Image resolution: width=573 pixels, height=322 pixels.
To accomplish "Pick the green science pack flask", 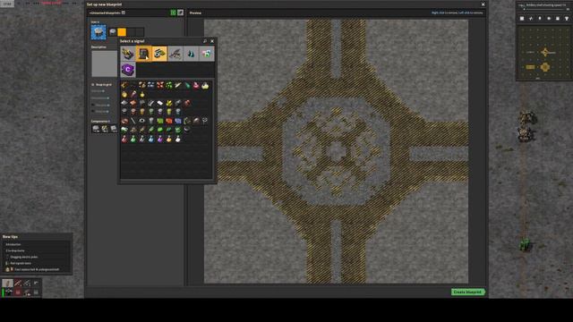I will [133, 139].
